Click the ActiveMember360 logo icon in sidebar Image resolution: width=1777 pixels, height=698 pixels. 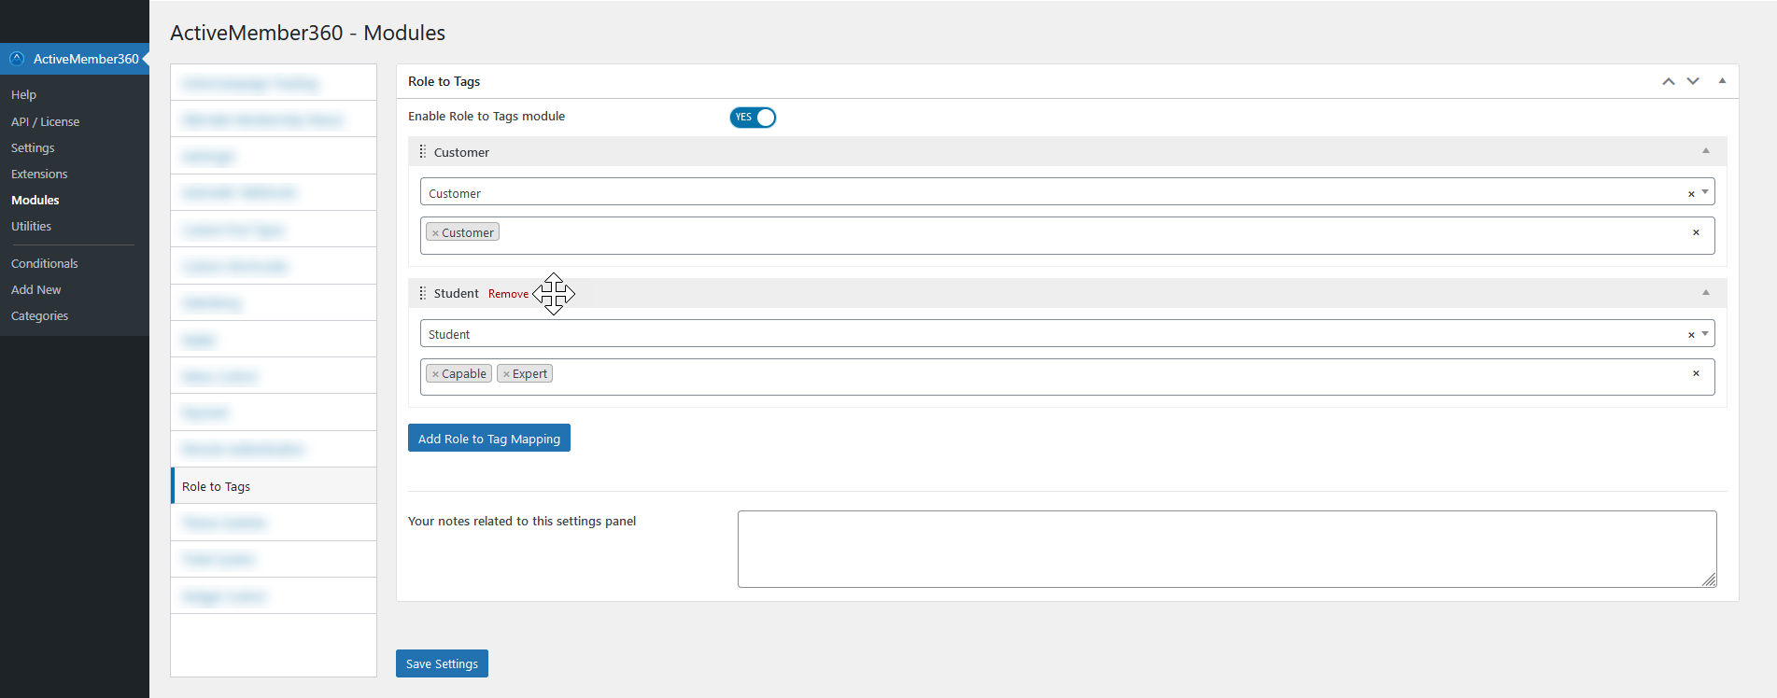click(x=17, y=58)
